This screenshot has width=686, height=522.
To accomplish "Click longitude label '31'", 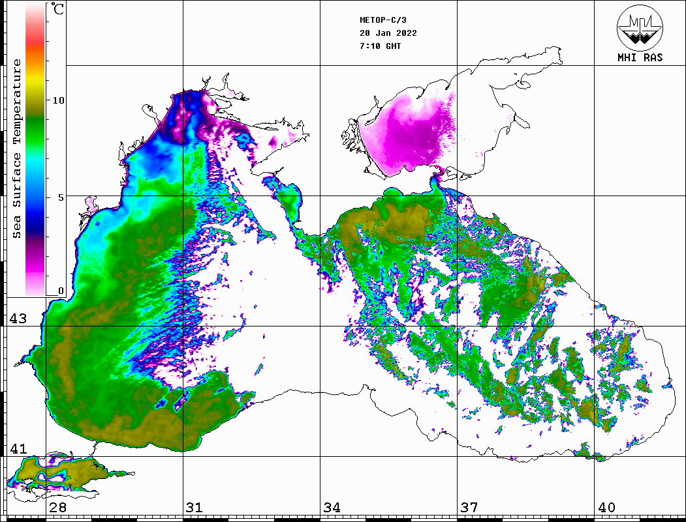I will tap(195, 507).
